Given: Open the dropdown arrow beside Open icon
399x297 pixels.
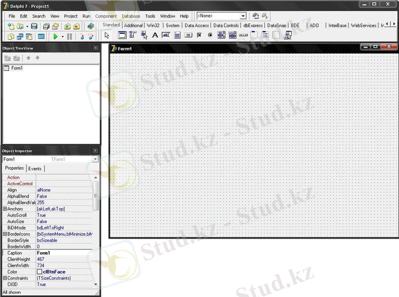Looking at the screenshot, I should (x=27, y=26).
